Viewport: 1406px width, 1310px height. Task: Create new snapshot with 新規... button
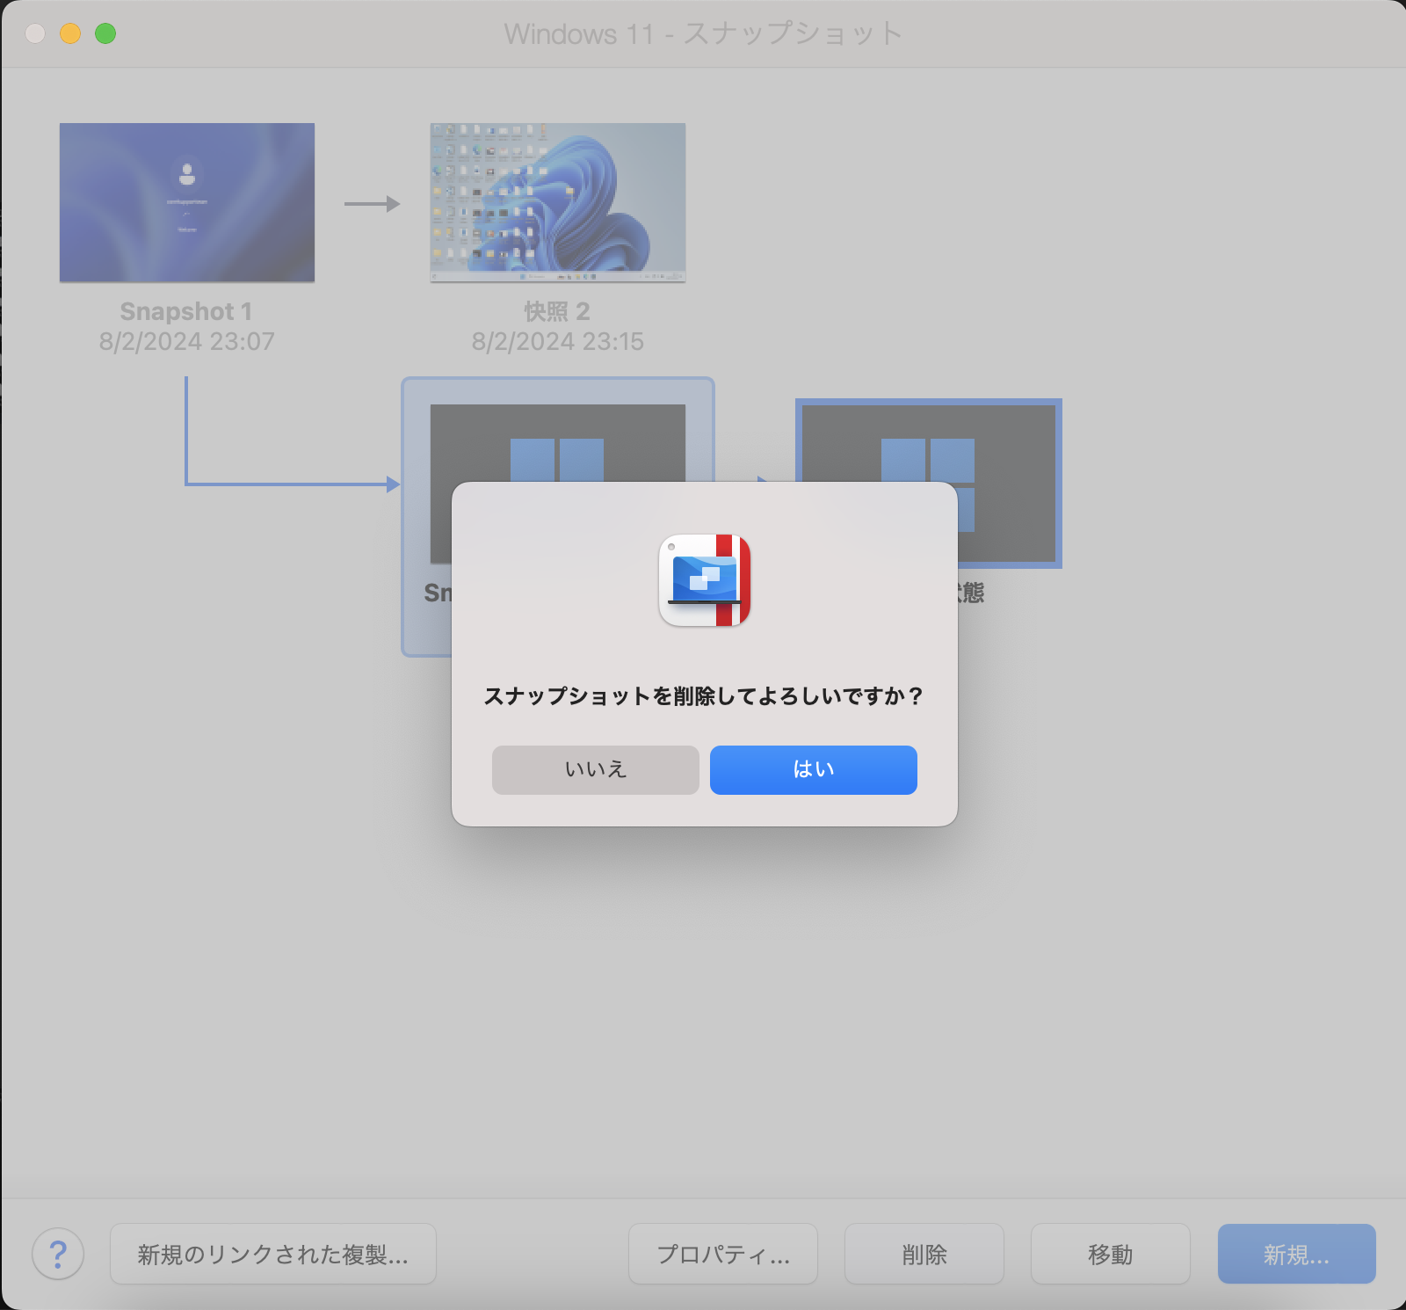coord(1296,1254)
